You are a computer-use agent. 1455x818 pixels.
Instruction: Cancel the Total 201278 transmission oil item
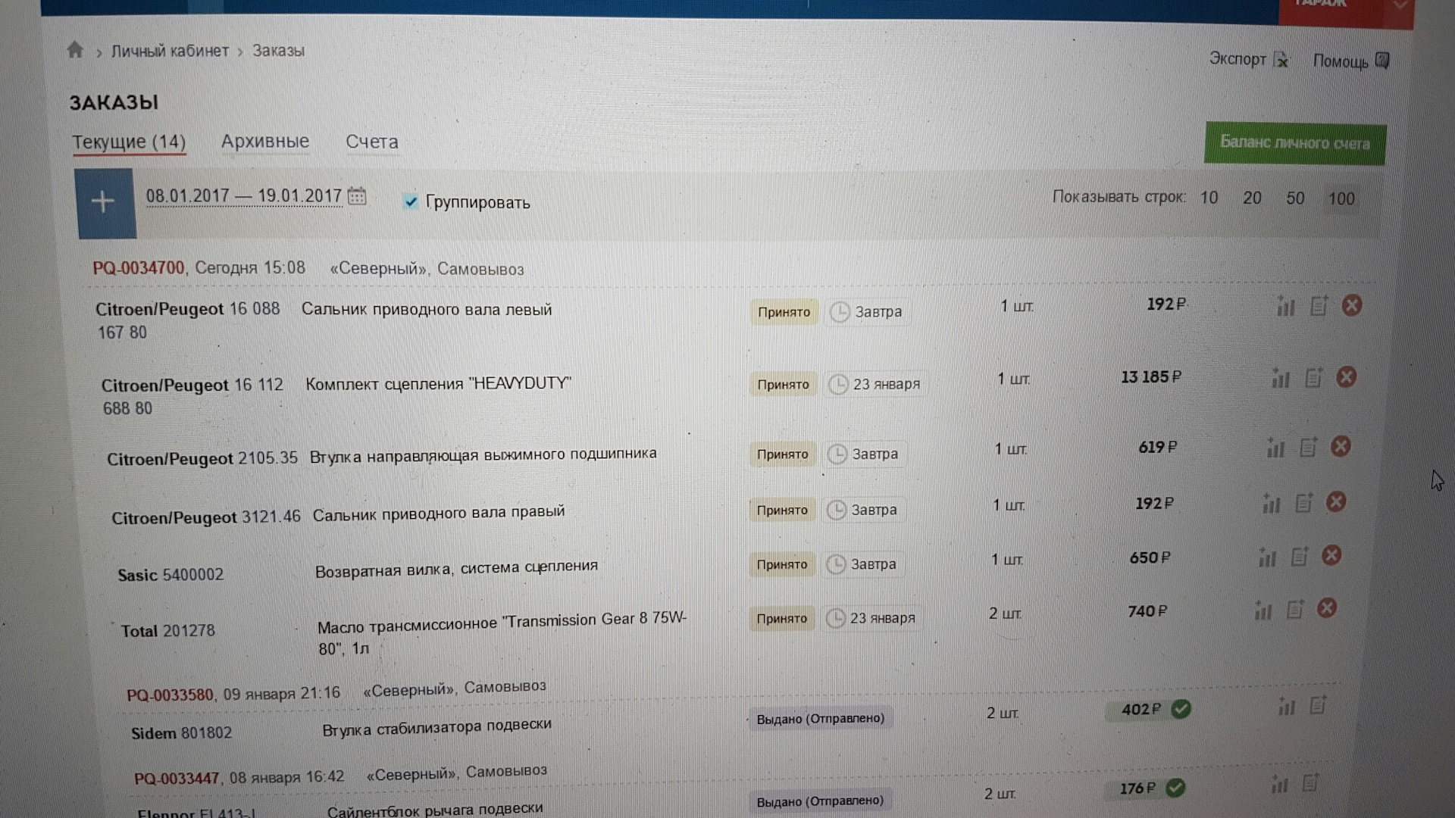point(1327,607)
